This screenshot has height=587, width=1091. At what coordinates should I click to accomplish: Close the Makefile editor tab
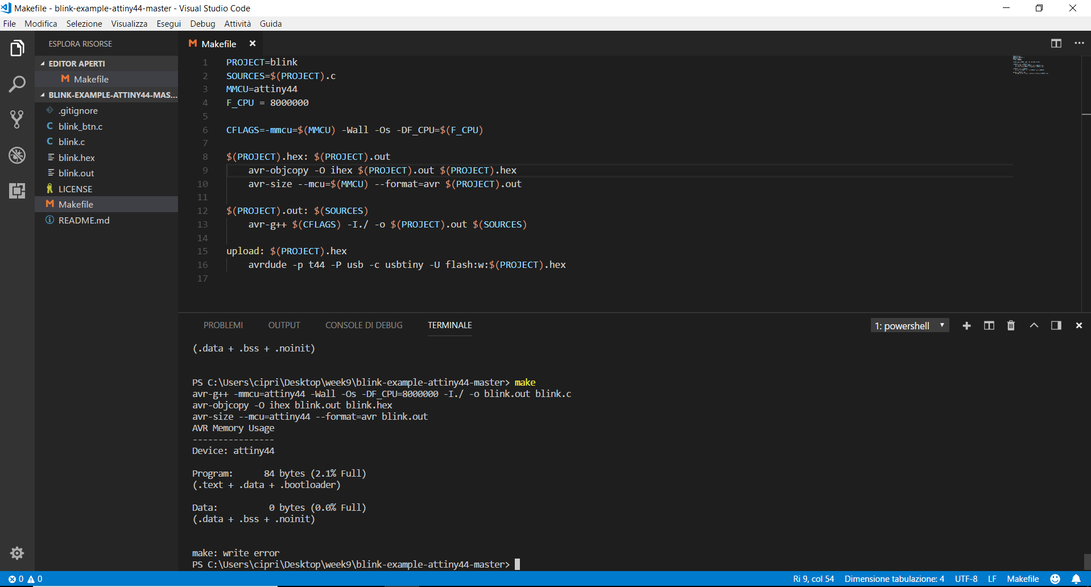coord(253,43)
